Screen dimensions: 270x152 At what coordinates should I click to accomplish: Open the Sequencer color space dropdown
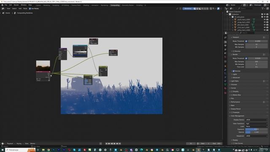(256, 136)
